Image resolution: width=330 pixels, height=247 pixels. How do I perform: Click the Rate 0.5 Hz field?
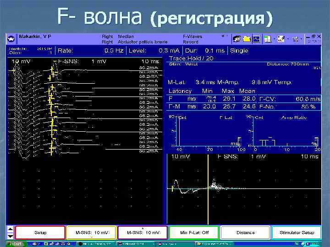click(91, 51)
